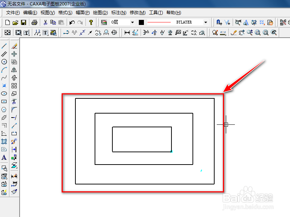Viewport: 290px width, 217px height.
Task: Click the Show all fit view icon
Action: point(266,33)
